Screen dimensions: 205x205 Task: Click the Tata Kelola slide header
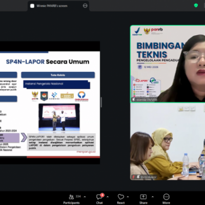58,75
